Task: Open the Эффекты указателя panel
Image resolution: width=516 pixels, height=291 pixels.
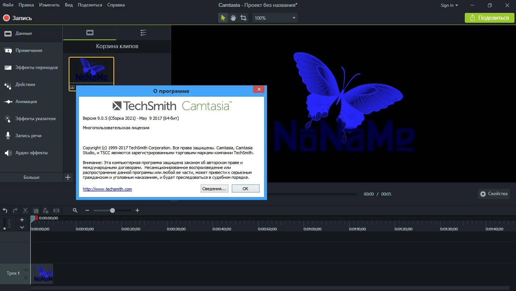Action: 31,119
